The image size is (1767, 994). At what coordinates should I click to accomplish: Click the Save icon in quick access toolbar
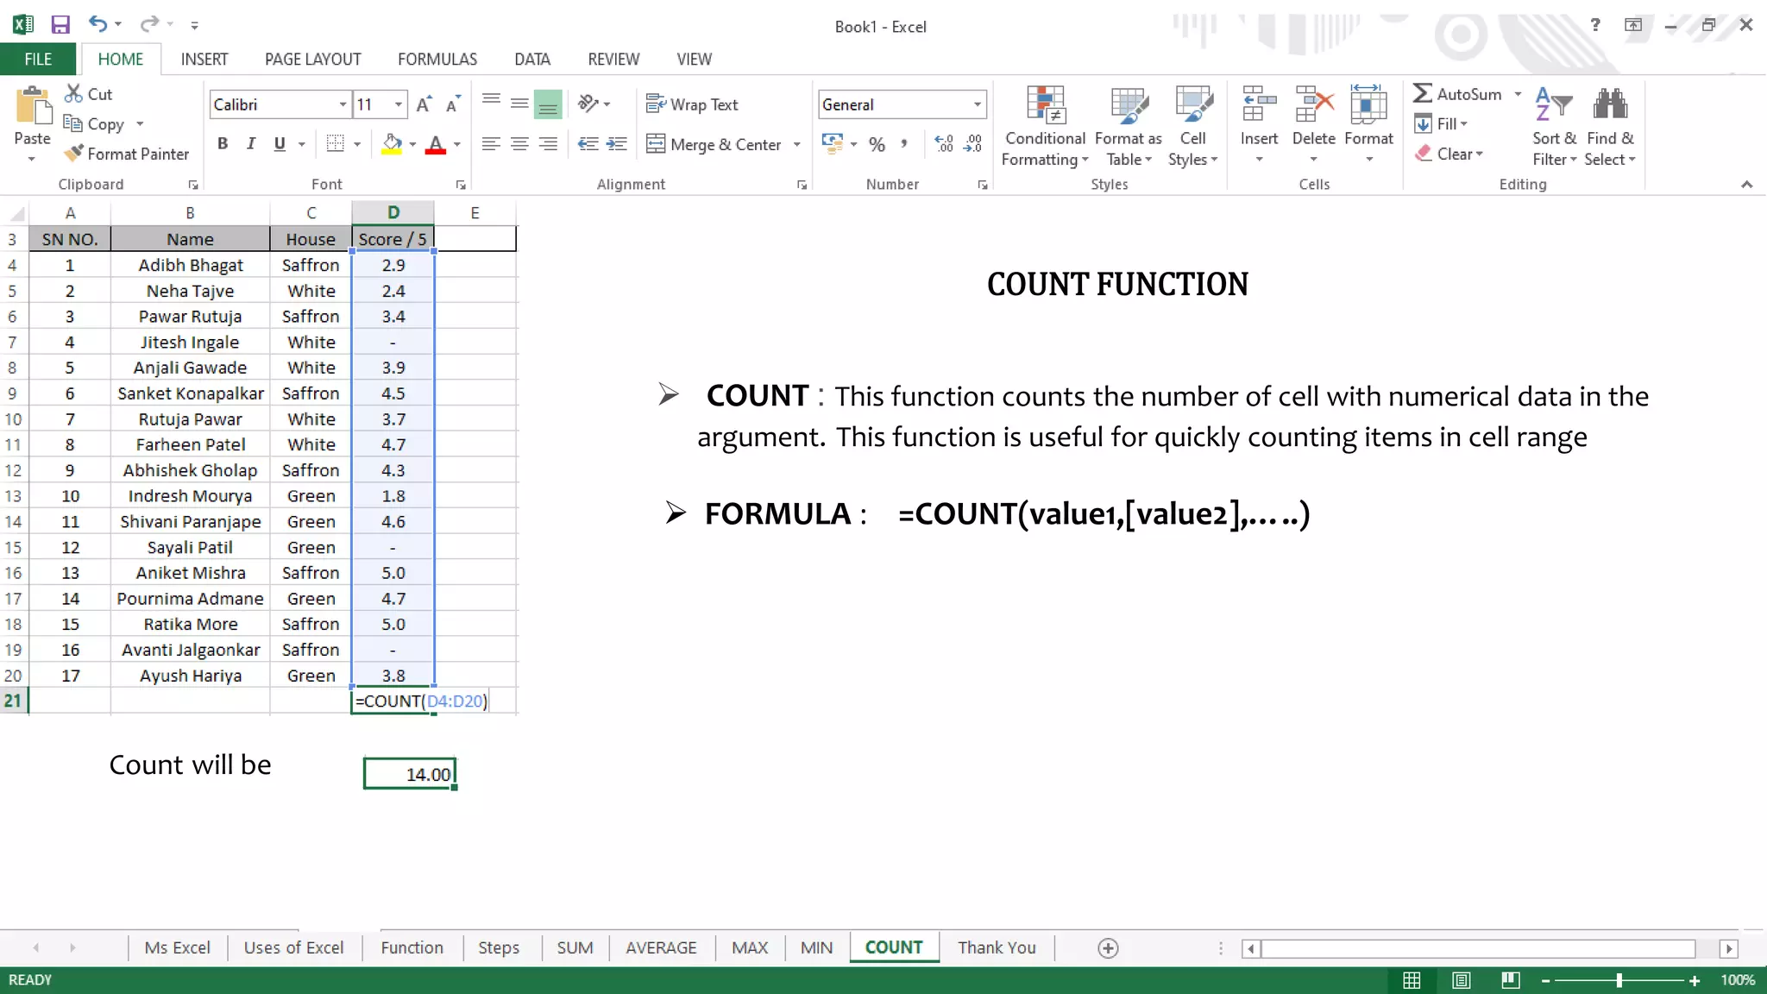coord(60,25)
